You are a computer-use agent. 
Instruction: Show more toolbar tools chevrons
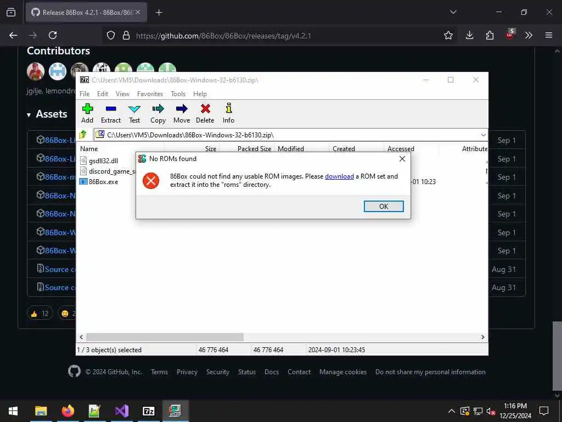529,35
